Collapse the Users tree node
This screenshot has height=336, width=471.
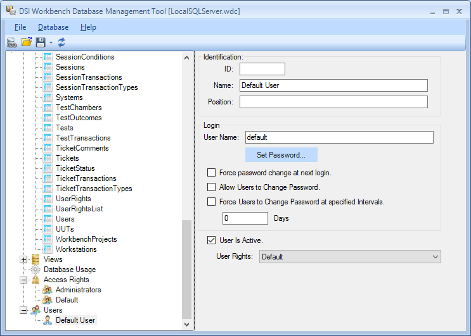click(23, 310)
